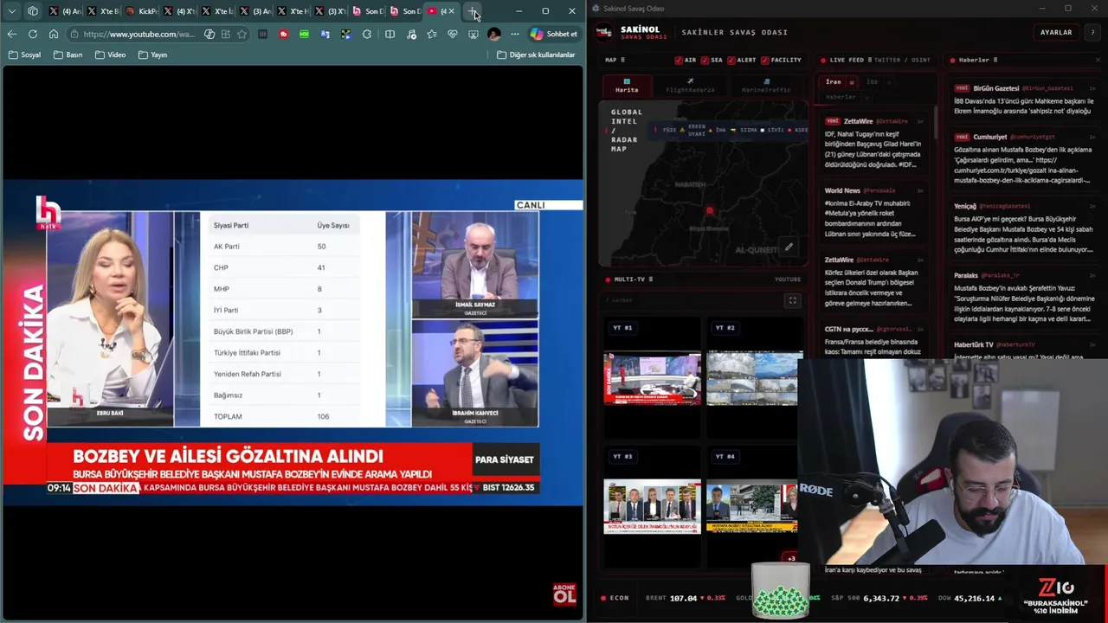Viewport: 1108px width, 623px height.
Task: Select the Harita map tab
Action: pyautogui.click(x=627, y=86)
